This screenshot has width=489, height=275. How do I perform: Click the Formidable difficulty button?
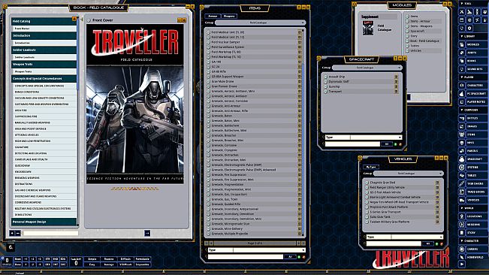[142, 259]
